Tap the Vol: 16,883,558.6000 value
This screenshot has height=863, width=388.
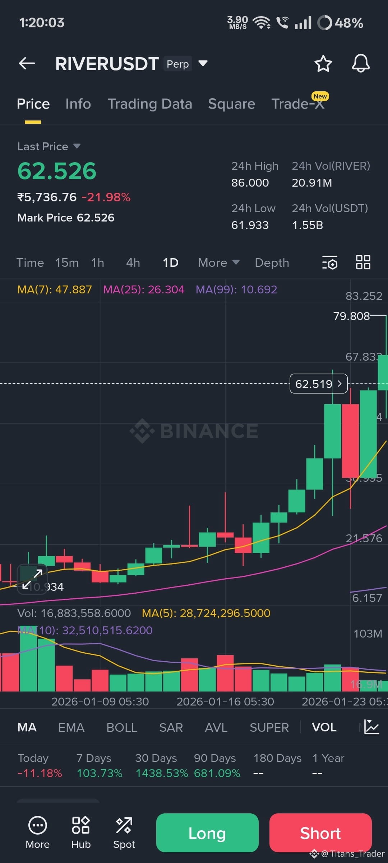(x=74, y=613)
